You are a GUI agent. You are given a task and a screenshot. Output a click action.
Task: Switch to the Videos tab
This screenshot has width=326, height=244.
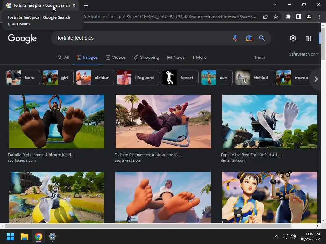116,58
